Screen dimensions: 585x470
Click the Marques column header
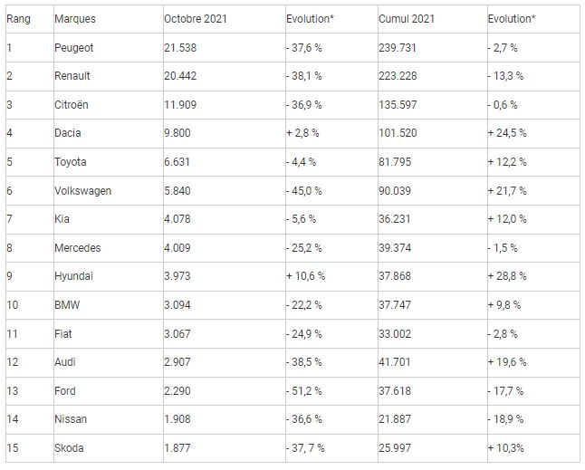(x=74, y=19)
